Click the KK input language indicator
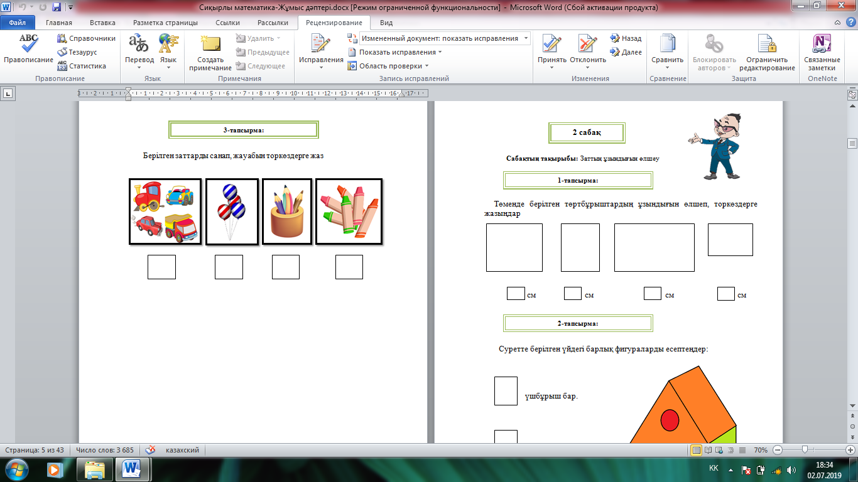Viewport: 858px width, 482px height. (714, 469)
